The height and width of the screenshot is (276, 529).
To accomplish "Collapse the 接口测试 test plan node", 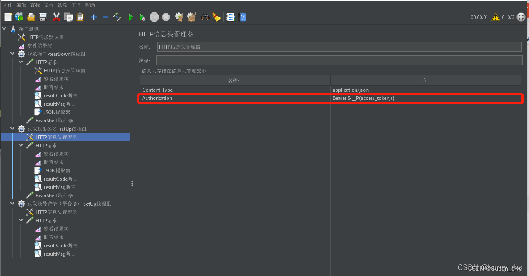I will [x=4, y=29].
